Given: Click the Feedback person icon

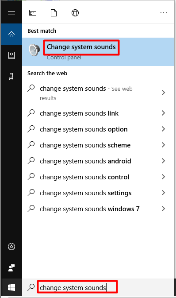Looking at the screenshot, I should coord(11,268).
